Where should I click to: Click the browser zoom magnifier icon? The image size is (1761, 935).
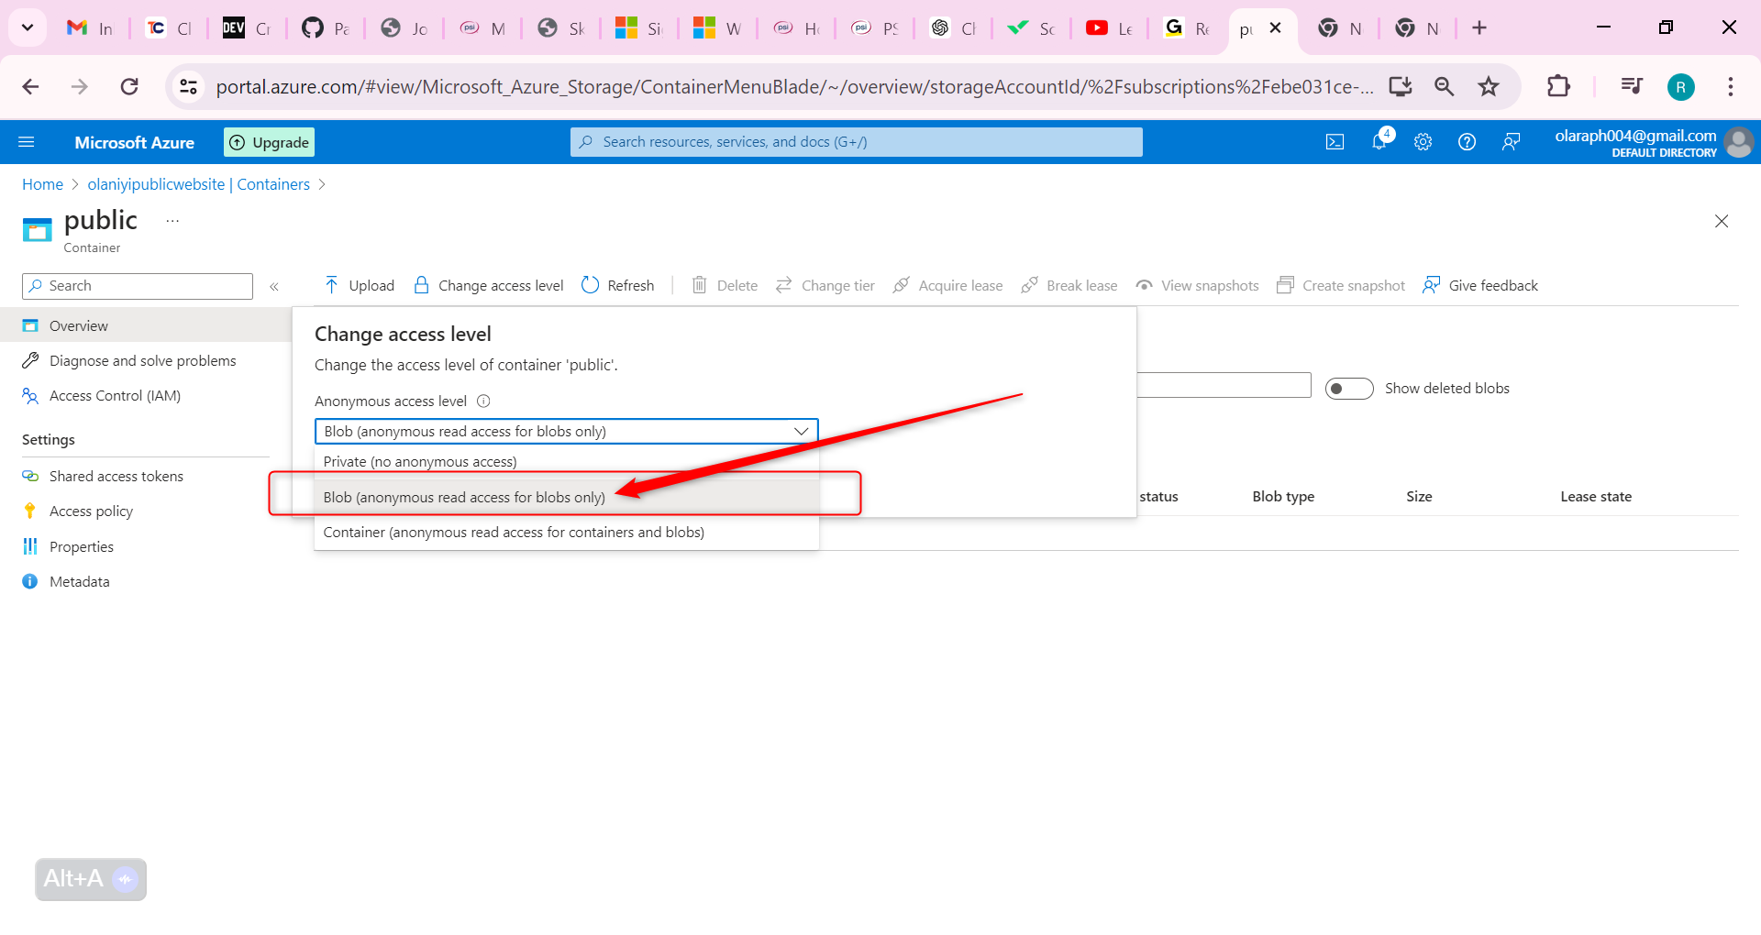(1445, 87)
